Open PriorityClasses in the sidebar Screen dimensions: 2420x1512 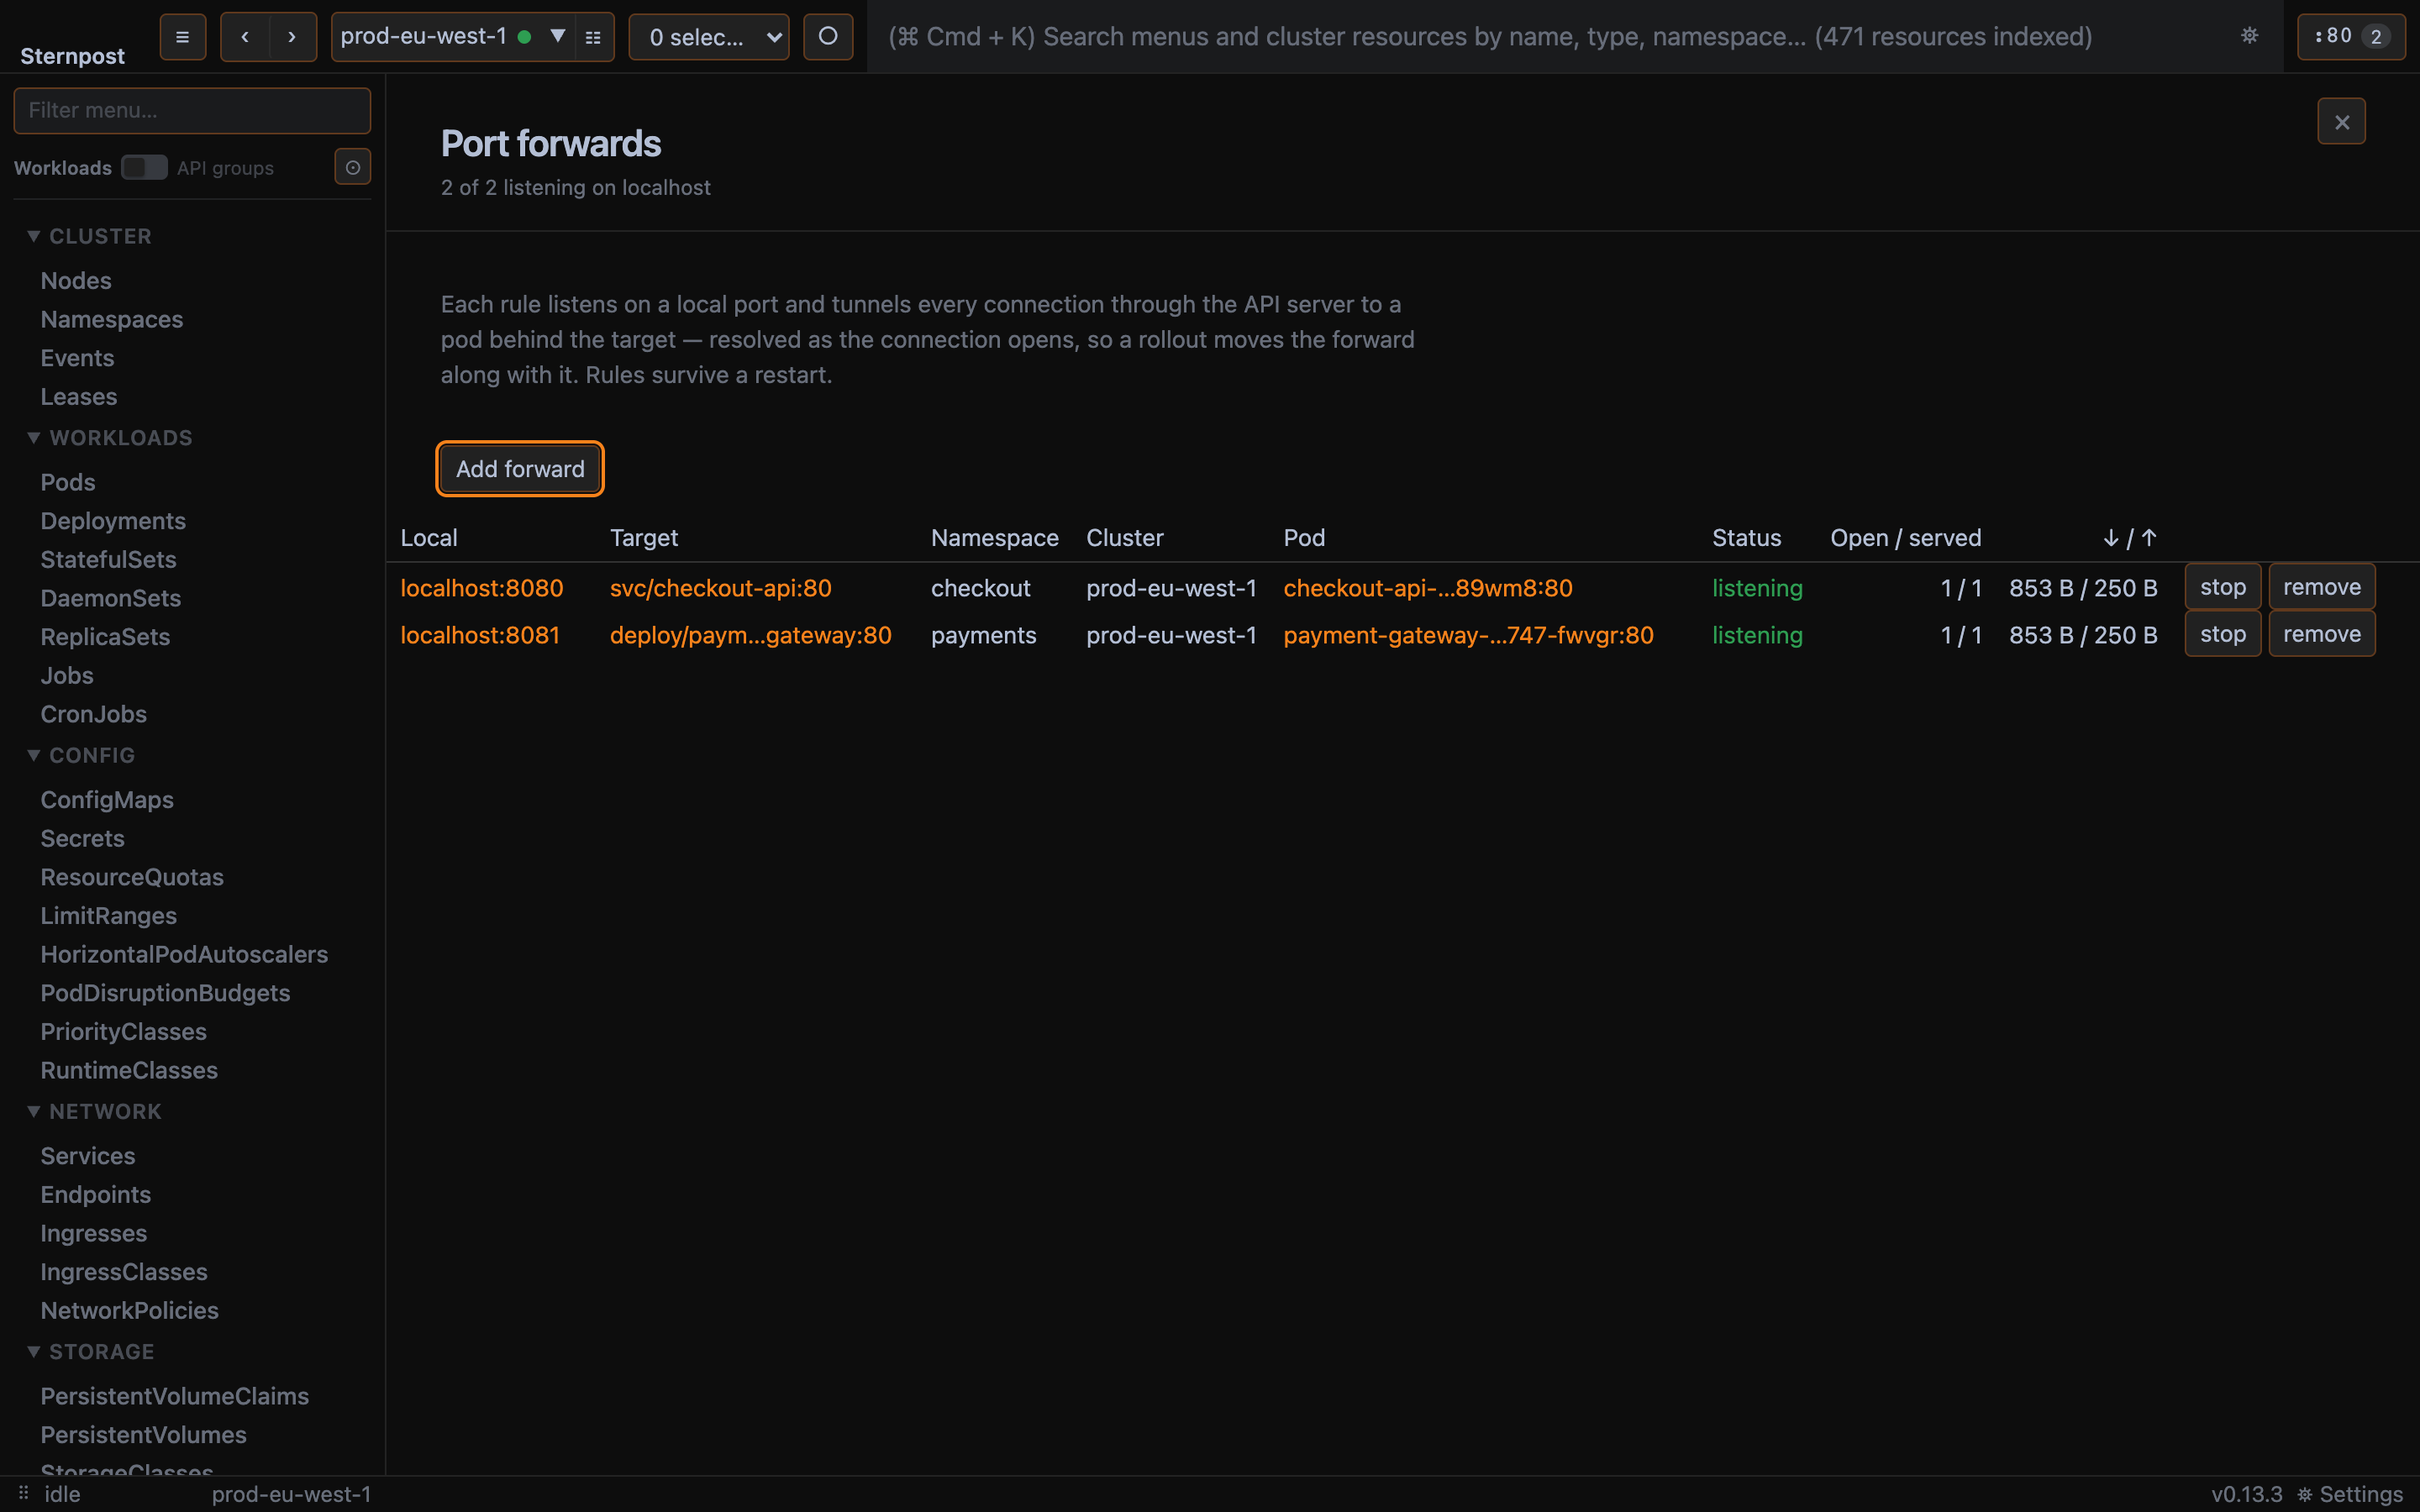[124, 1031]
